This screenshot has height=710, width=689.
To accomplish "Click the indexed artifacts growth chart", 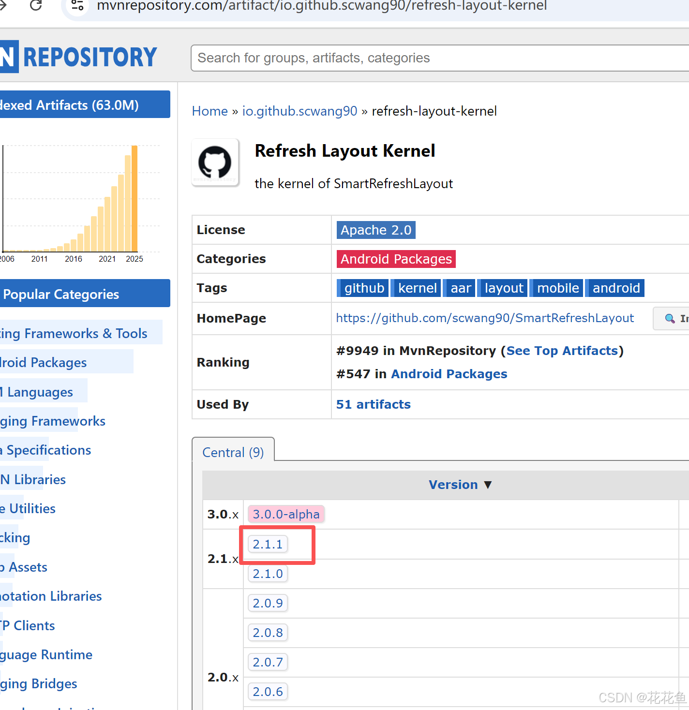I will pyautogui.click(x=80, y=203).
